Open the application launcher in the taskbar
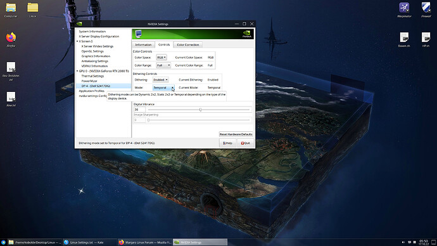 (3, 242)
